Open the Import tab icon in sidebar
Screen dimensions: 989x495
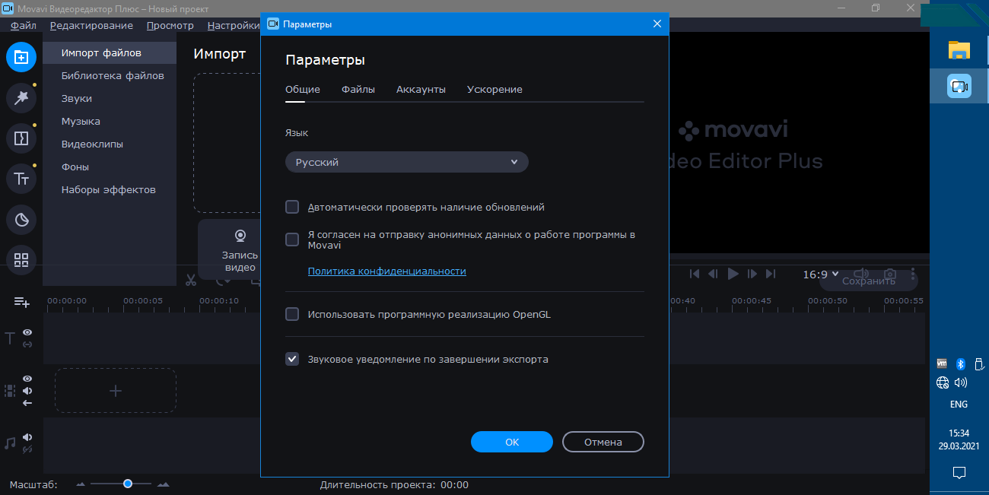click(x=21, y=57)
